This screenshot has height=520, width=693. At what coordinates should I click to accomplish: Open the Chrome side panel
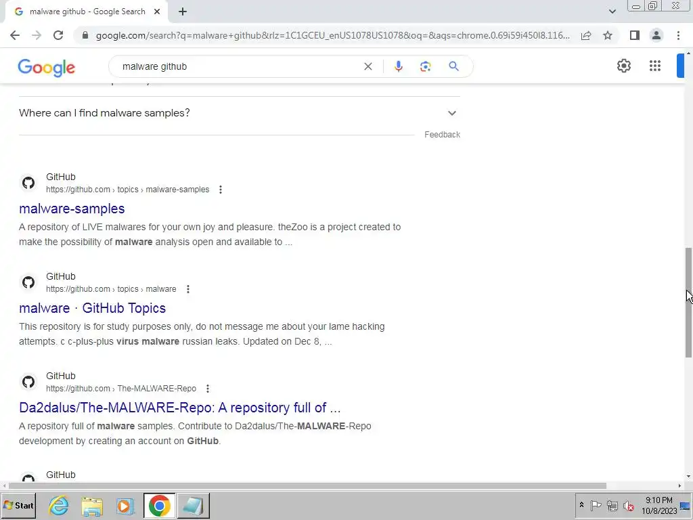click(x=635, y=35)
